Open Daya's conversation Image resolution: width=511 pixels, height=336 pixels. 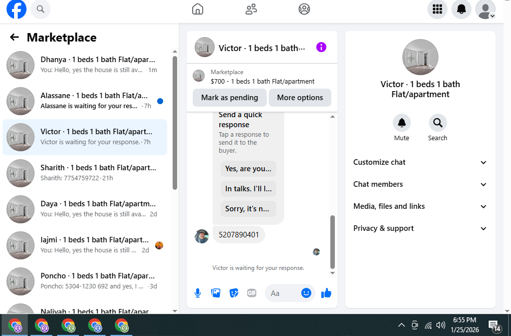pos(85,209)
